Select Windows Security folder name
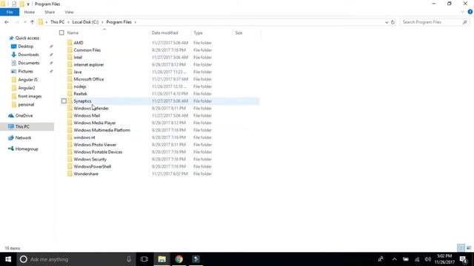The width and height of the screenshot is (474, 266). (x=90, y=160)
